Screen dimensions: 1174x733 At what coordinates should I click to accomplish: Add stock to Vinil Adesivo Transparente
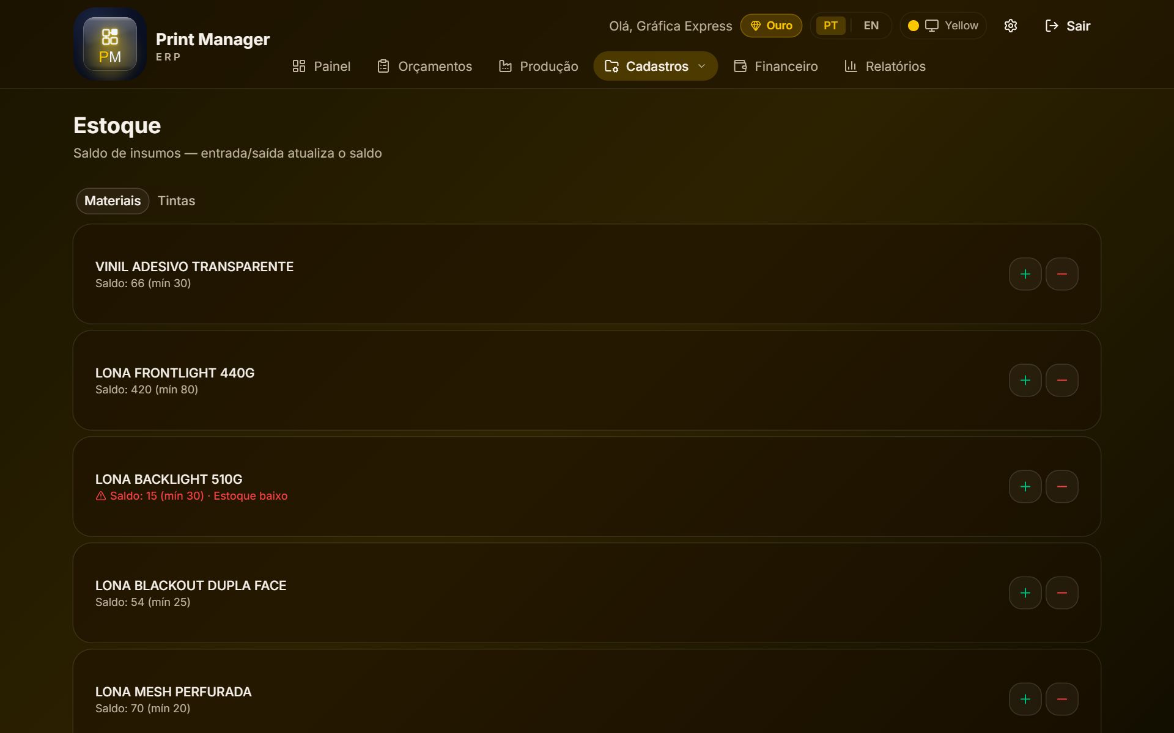click(1025, 274)
